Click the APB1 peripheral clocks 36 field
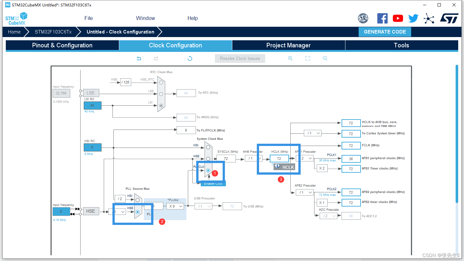The width and height of the screenshot is (464, 261). (x=351, y=159)
